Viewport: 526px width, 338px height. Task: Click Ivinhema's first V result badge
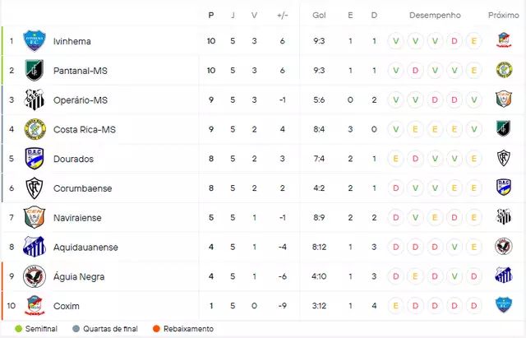pyautogui.click(x=396, y=41)
